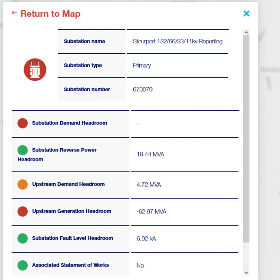Click red dot for Upstream Generation Headroom
The image size is (280, 280).
[22, 211]
